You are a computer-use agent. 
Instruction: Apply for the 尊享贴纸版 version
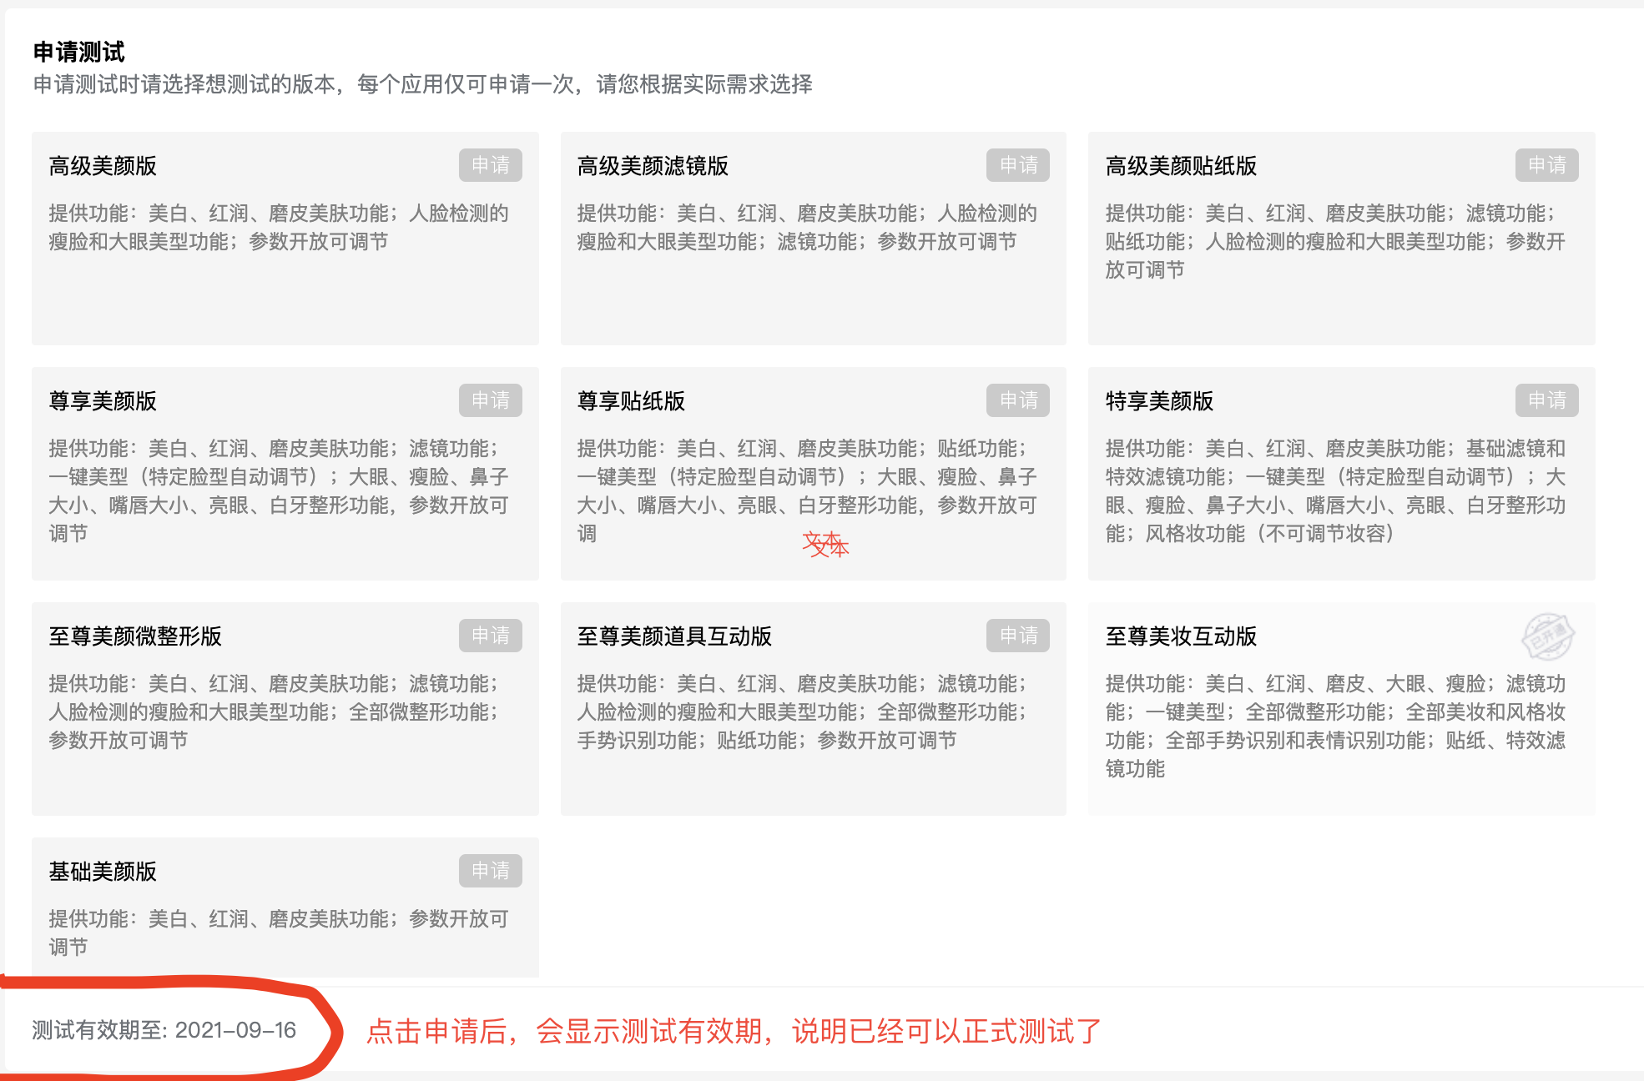[x=1017, y=400]
